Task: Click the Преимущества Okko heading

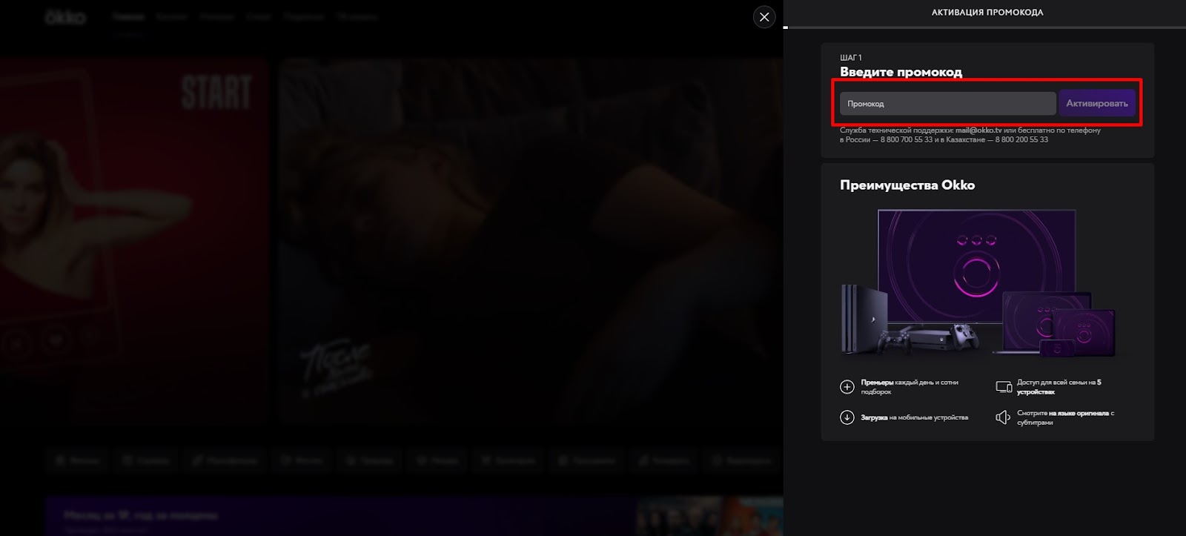Action: 907,185
